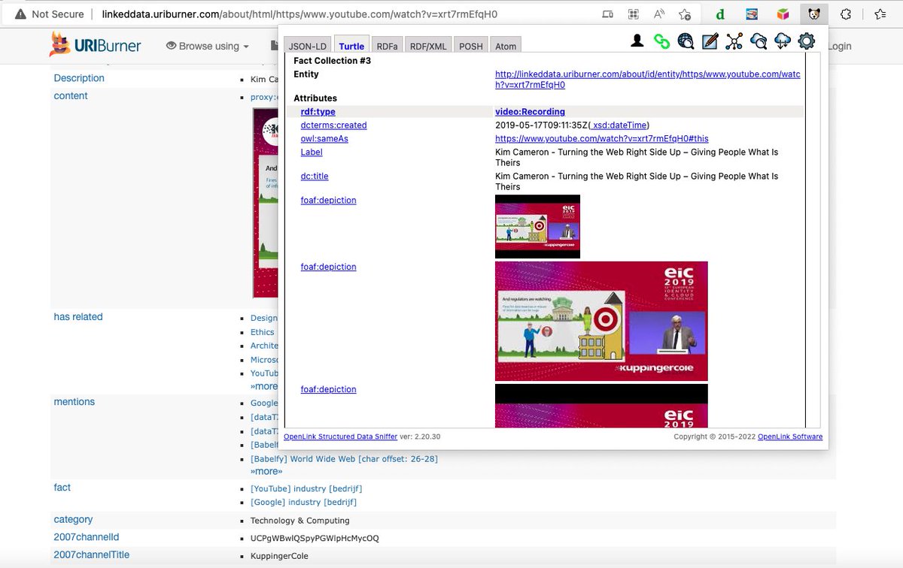Click the cloud search icon
The width and height of the screenshot is (903, 568).
coord(759,41)
